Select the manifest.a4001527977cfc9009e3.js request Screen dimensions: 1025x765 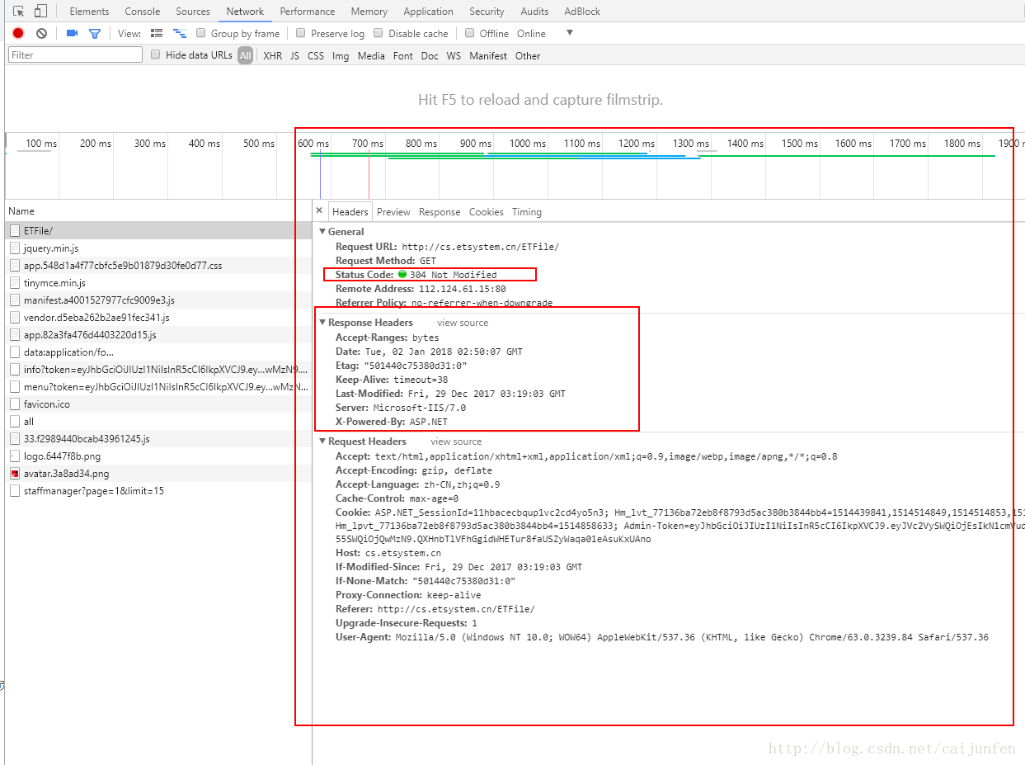pyautogui.click(x=157, y=300)
